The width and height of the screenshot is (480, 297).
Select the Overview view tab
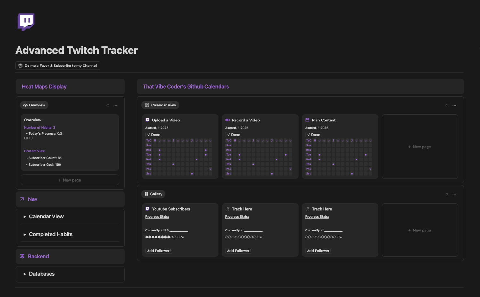click(x=34, y=105)
